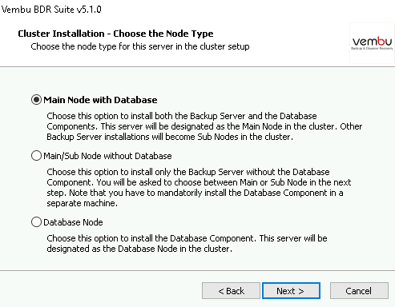The height and width of the screenshot is (307, 395).
Task: Click the sentence about choosing Main or Sub Node
Action: pos(224,182)
